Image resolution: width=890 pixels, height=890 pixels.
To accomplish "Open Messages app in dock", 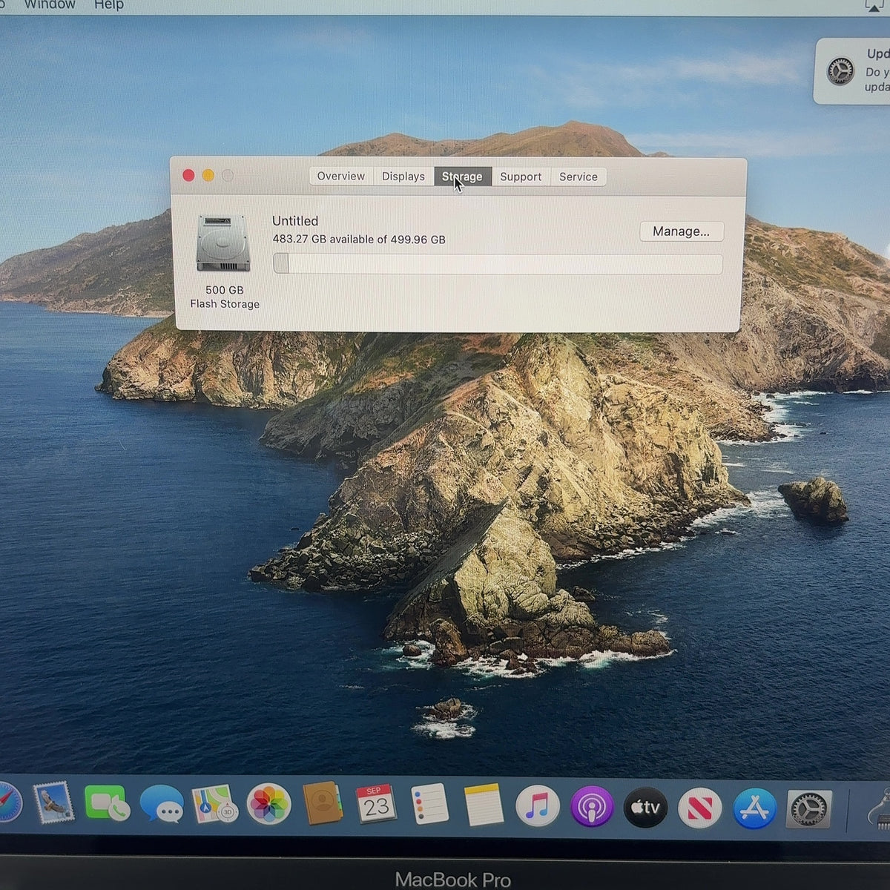I will [161, 804].
